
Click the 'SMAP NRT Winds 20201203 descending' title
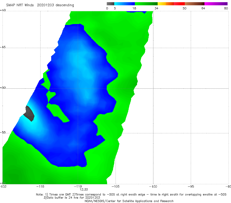click(40, 5)
